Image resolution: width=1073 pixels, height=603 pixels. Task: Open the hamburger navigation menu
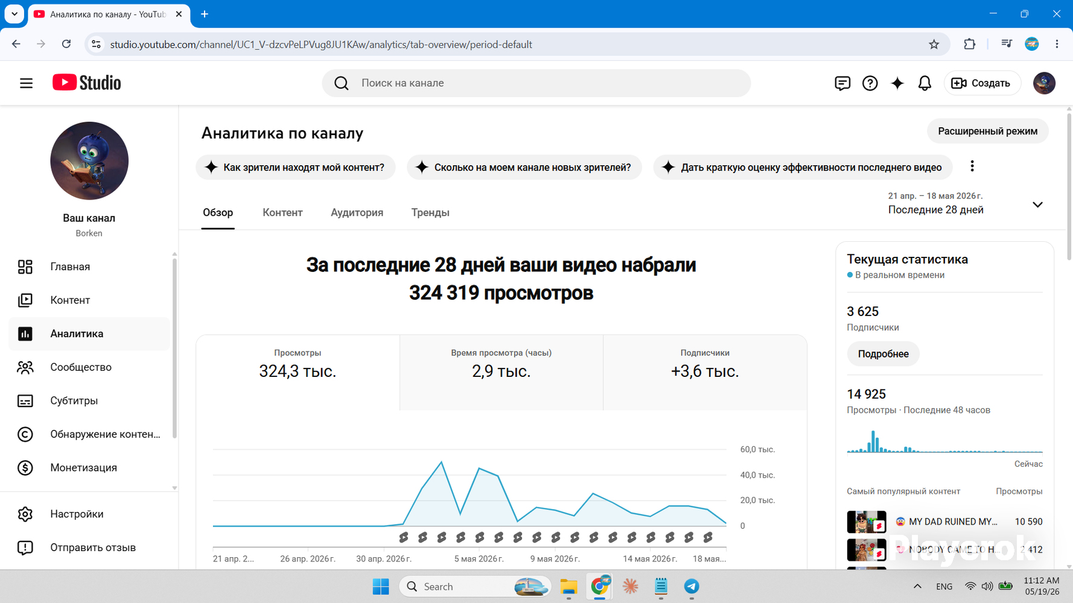click(x=26, y=83)
